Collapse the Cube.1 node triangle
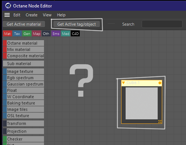The height and width of the screenshot is (145, 186). tap(123, 83)
